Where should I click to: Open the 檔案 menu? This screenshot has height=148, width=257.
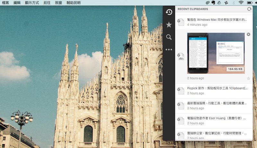(5, 3)
